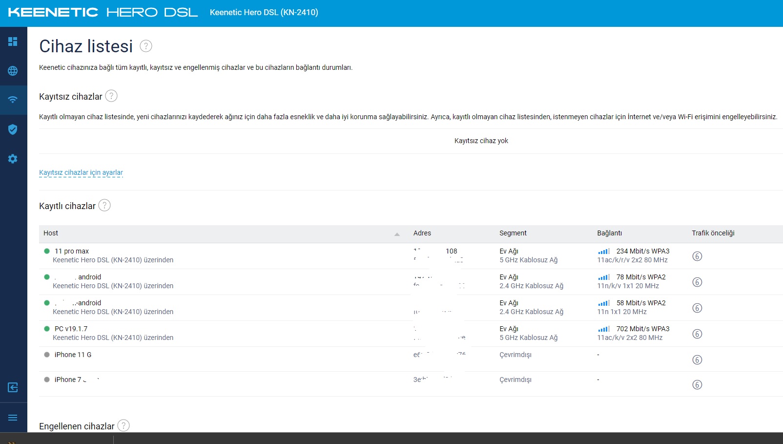Viewport: 783px width, 444px height.
Task: Change traffic priority for iPhone 11 G
Action: click(x=697, y=360)
